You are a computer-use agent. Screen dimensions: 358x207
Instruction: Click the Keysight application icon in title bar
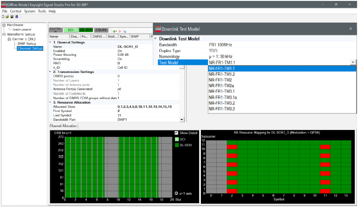(x=3, y=4)
